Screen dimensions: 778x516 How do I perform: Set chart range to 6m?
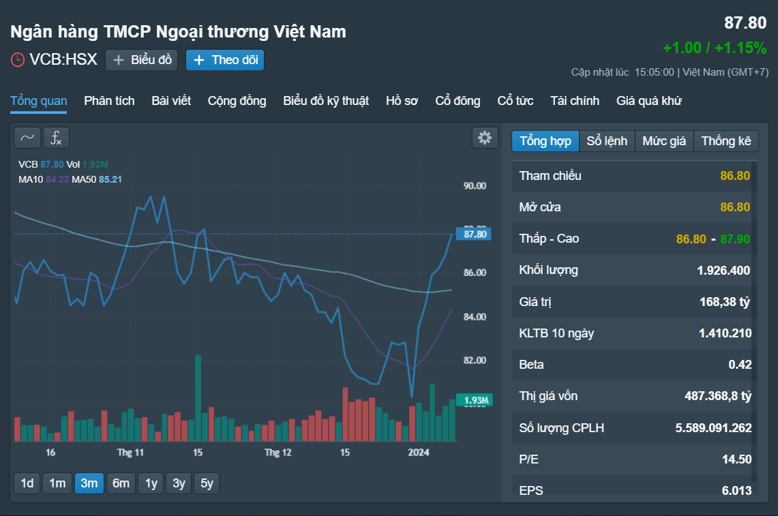(121, 483)
